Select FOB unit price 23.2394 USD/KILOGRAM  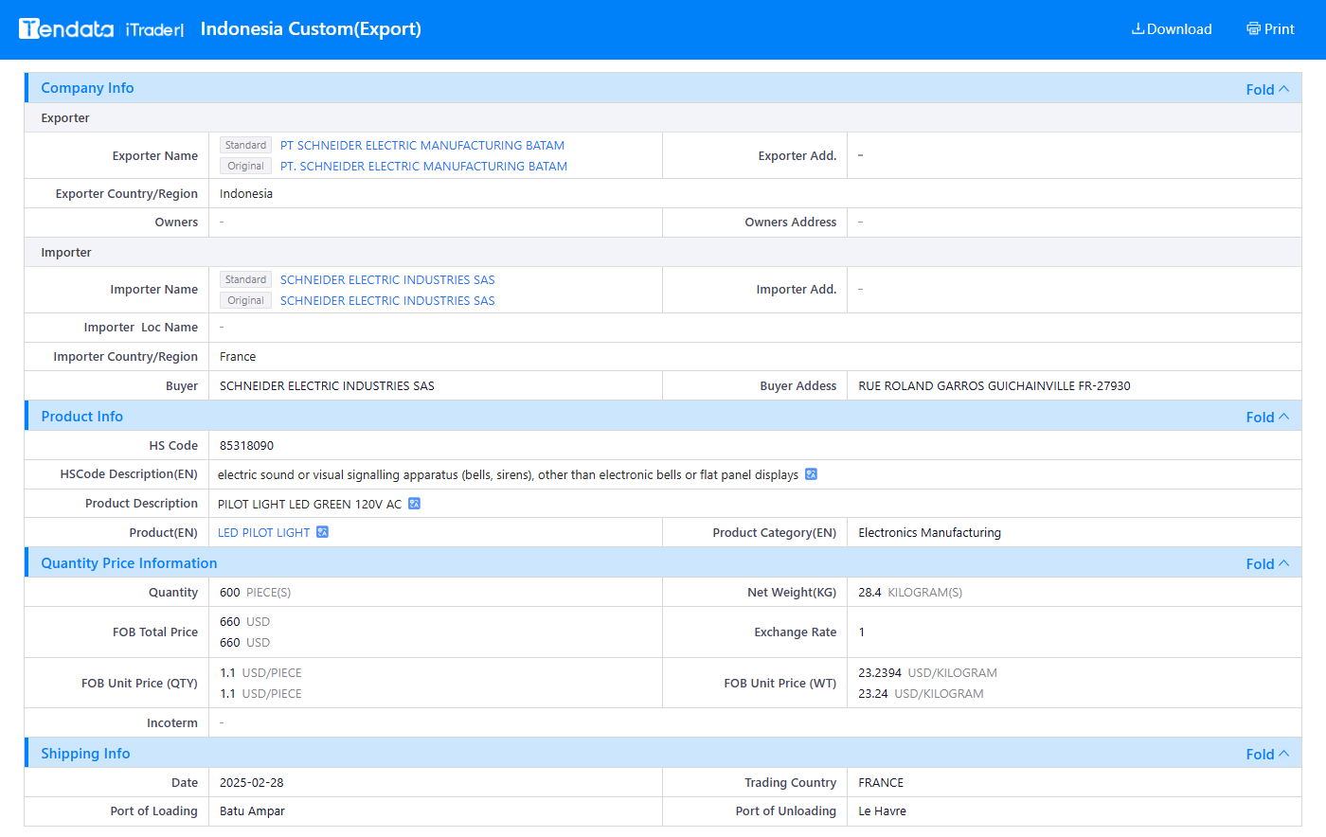[x=927, y=672]
